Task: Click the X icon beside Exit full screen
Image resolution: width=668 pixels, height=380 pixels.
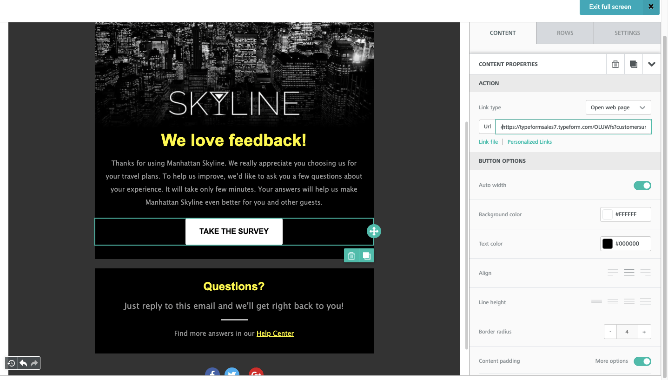Action: point(651,7)
